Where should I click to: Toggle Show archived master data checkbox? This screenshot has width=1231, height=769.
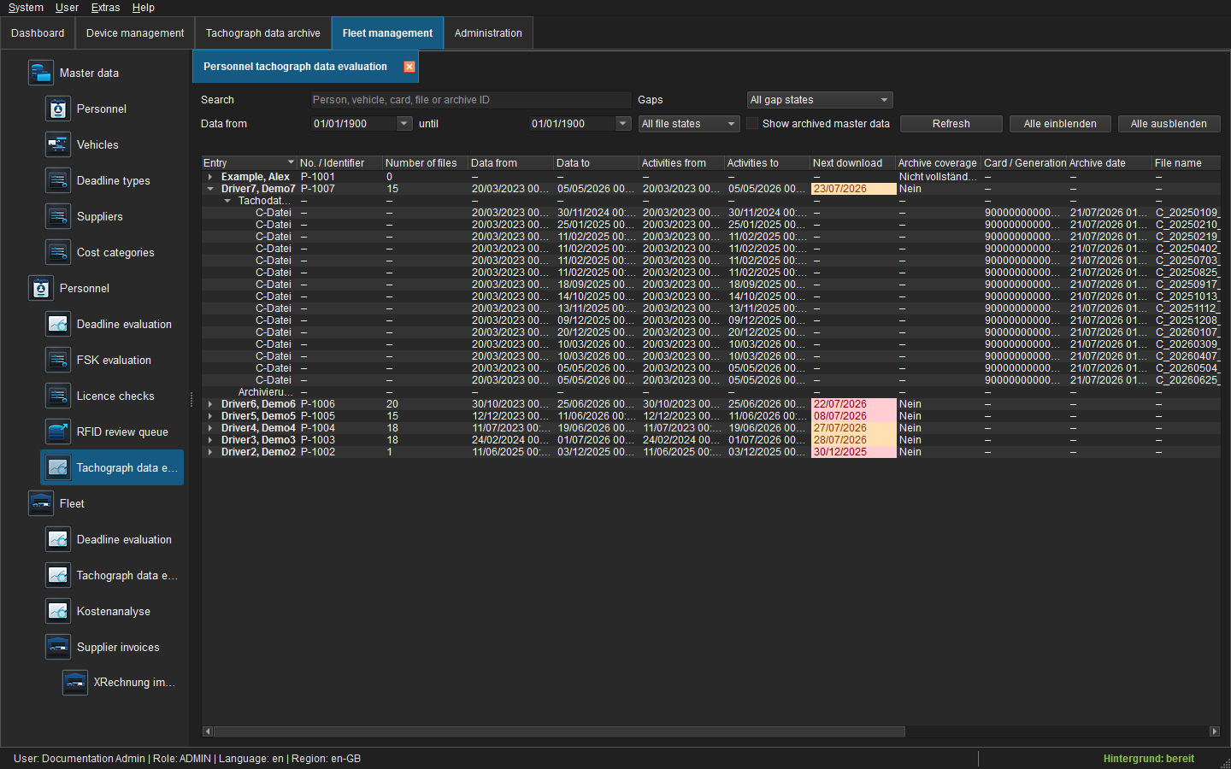click(x=752, y=124)
